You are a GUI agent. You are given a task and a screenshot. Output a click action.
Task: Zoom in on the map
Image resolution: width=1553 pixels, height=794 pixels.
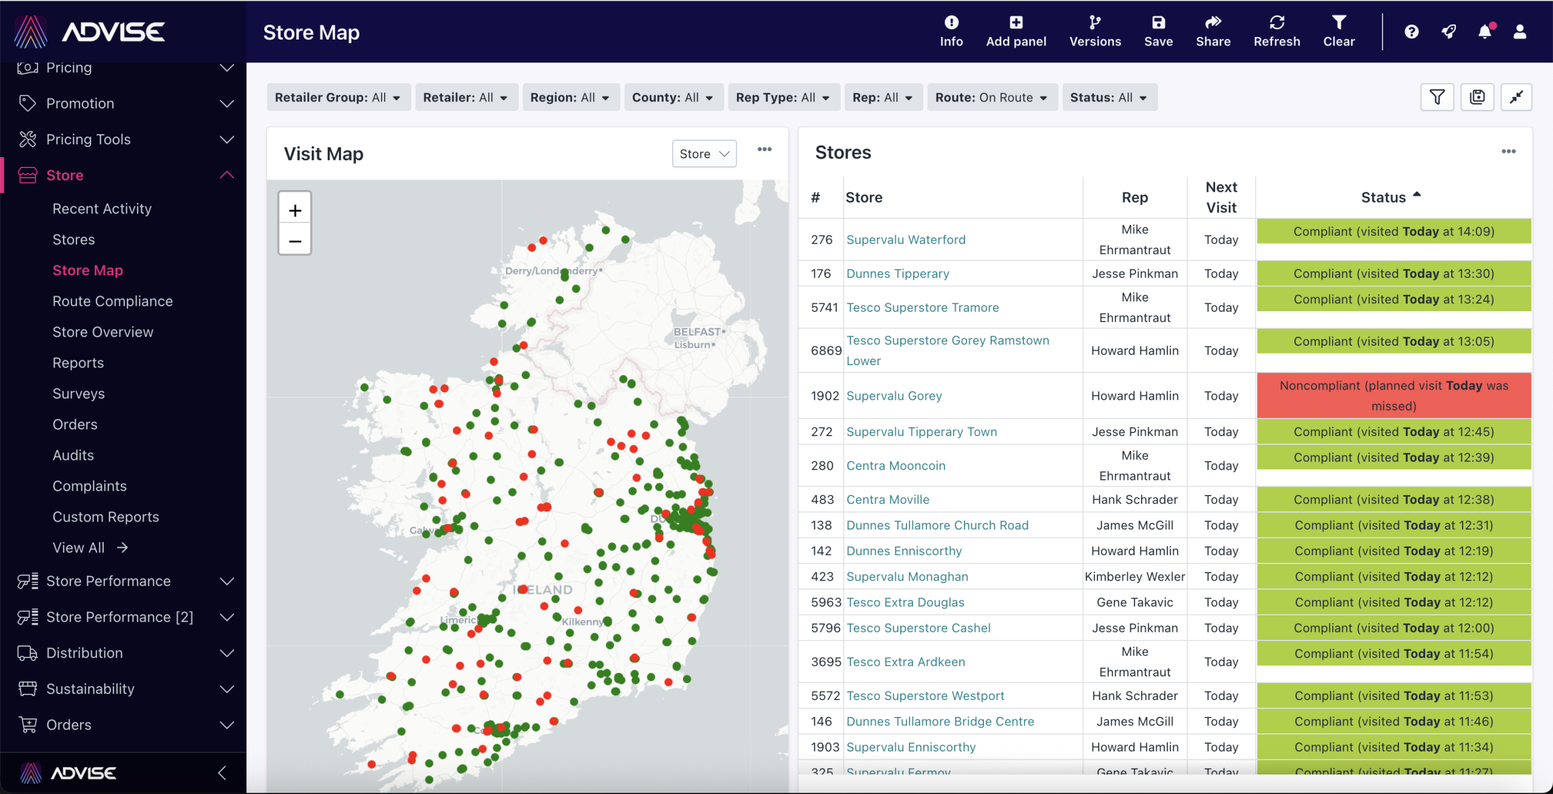click(x=295, y=210)
